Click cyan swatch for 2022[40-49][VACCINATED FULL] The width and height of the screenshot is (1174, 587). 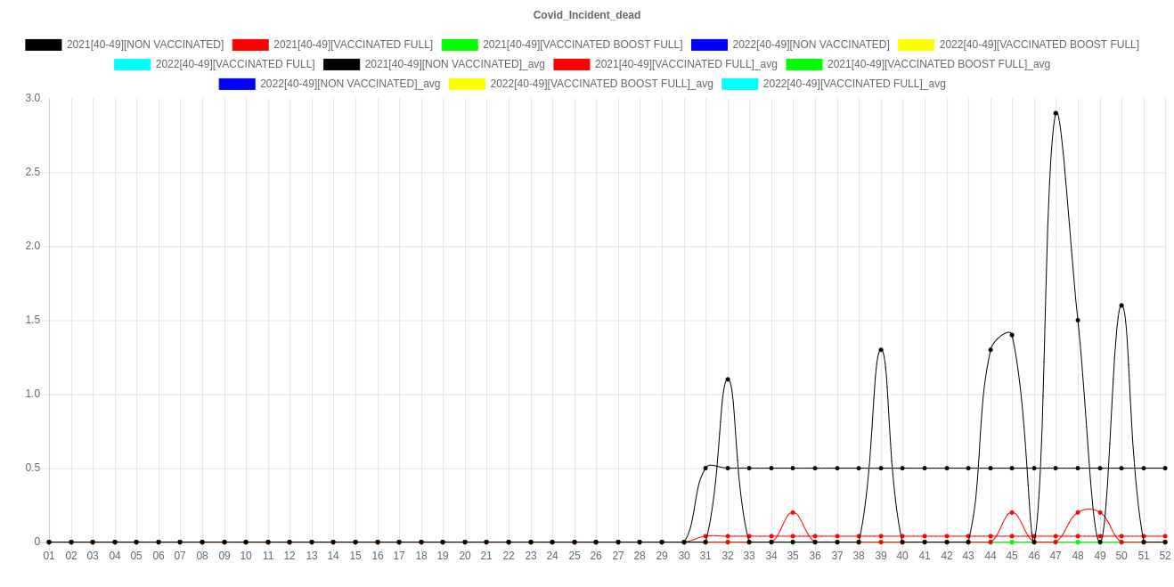(132, 64)
